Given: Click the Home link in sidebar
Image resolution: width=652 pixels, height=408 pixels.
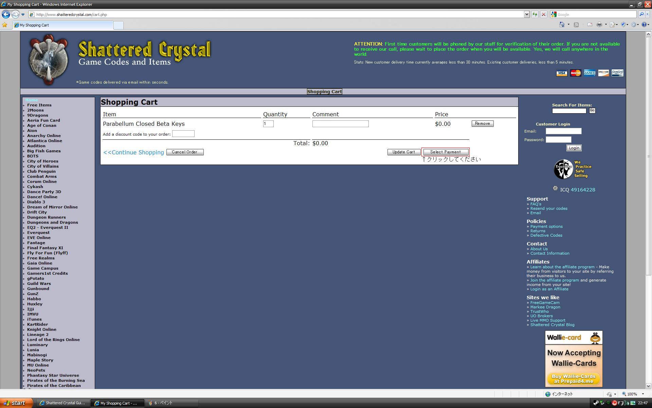Looking at the screenshot, I should point(32,100).
